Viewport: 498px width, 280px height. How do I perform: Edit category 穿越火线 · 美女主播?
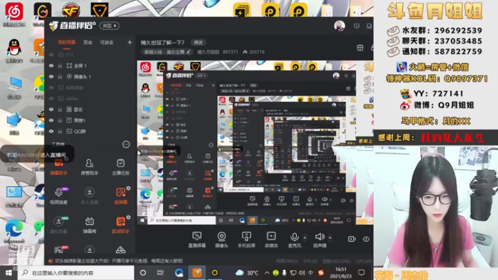(167, 52)
